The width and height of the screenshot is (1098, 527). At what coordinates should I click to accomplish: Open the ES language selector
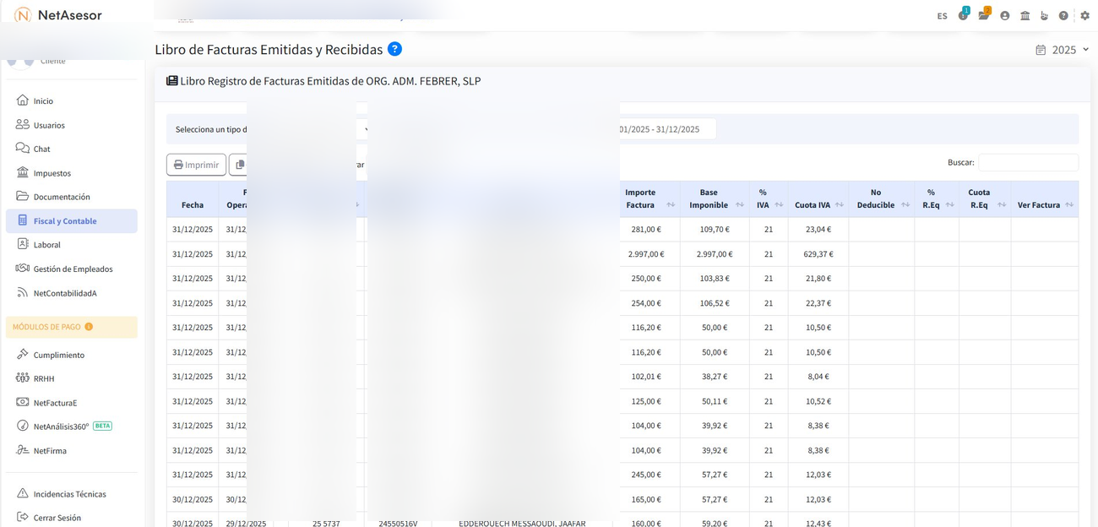tap(942, 16)
